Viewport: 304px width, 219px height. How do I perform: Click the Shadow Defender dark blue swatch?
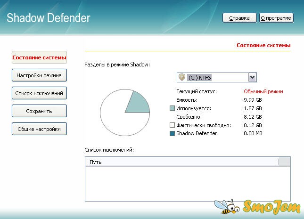(172, 134)
